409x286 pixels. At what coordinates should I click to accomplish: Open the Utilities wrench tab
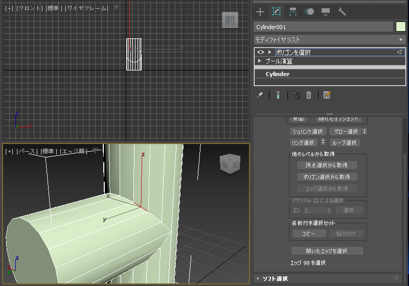point(342,12)
